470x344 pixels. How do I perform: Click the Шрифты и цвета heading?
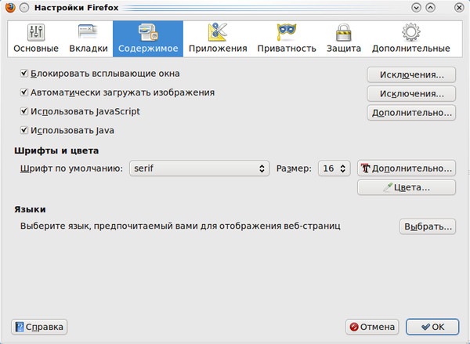(x=56, y=150)
